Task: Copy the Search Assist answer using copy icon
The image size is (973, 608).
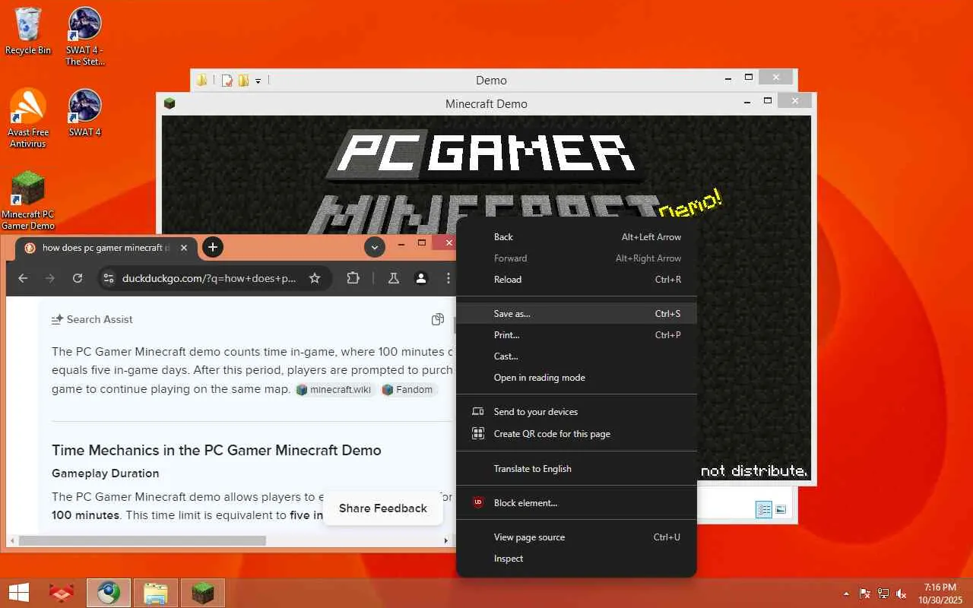Action: tap(438, 319)
